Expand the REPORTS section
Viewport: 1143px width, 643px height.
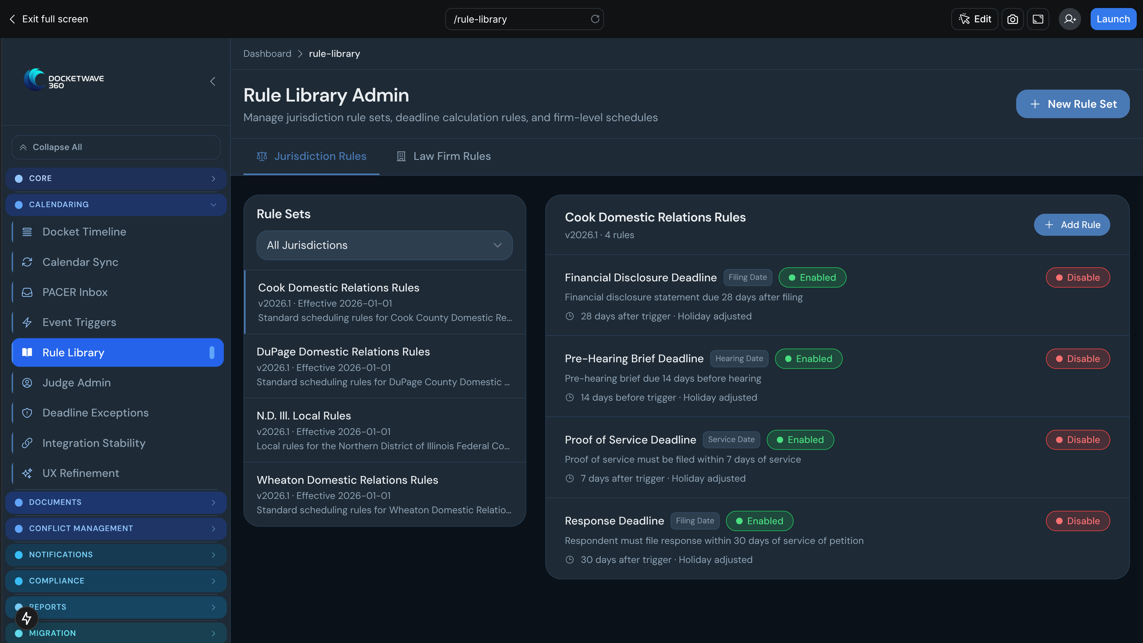pyautogui.click(x=116, y=607)
